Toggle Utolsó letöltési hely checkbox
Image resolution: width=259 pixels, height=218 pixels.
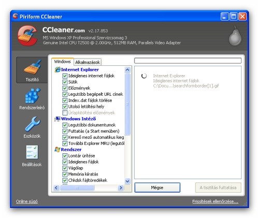tap(65, 107)
